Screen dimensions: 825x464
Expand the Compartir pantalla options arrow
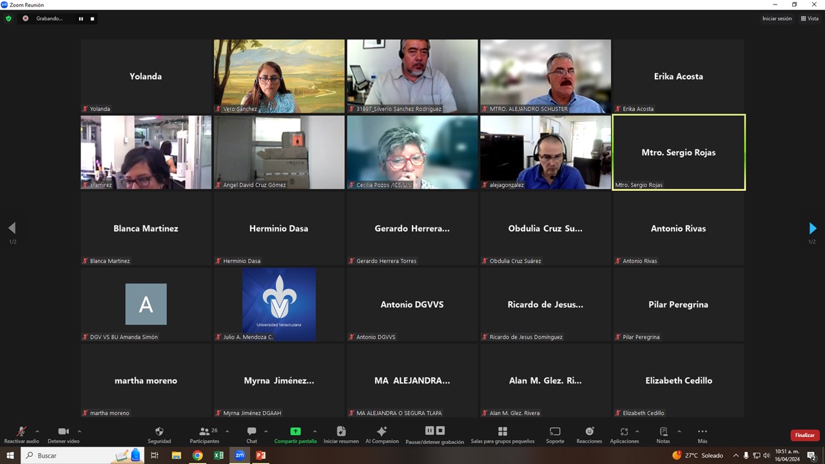pos(315,431)
